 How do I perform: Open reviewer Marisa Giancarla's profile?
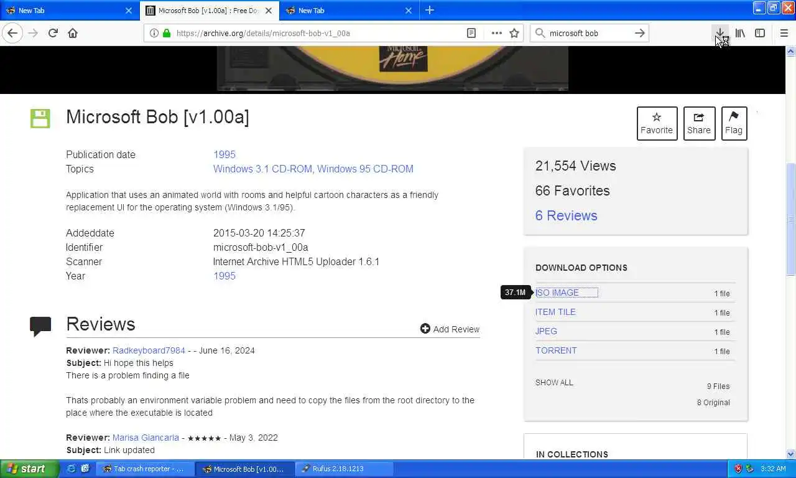pyautogui.click(x=146, y=438)
